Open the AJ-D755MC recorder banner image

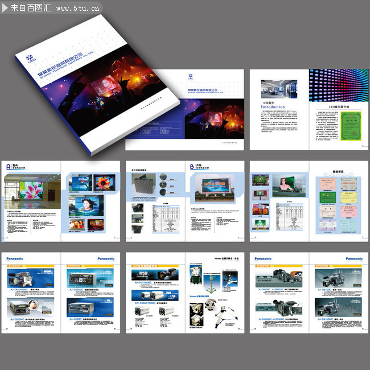(90, 278)
